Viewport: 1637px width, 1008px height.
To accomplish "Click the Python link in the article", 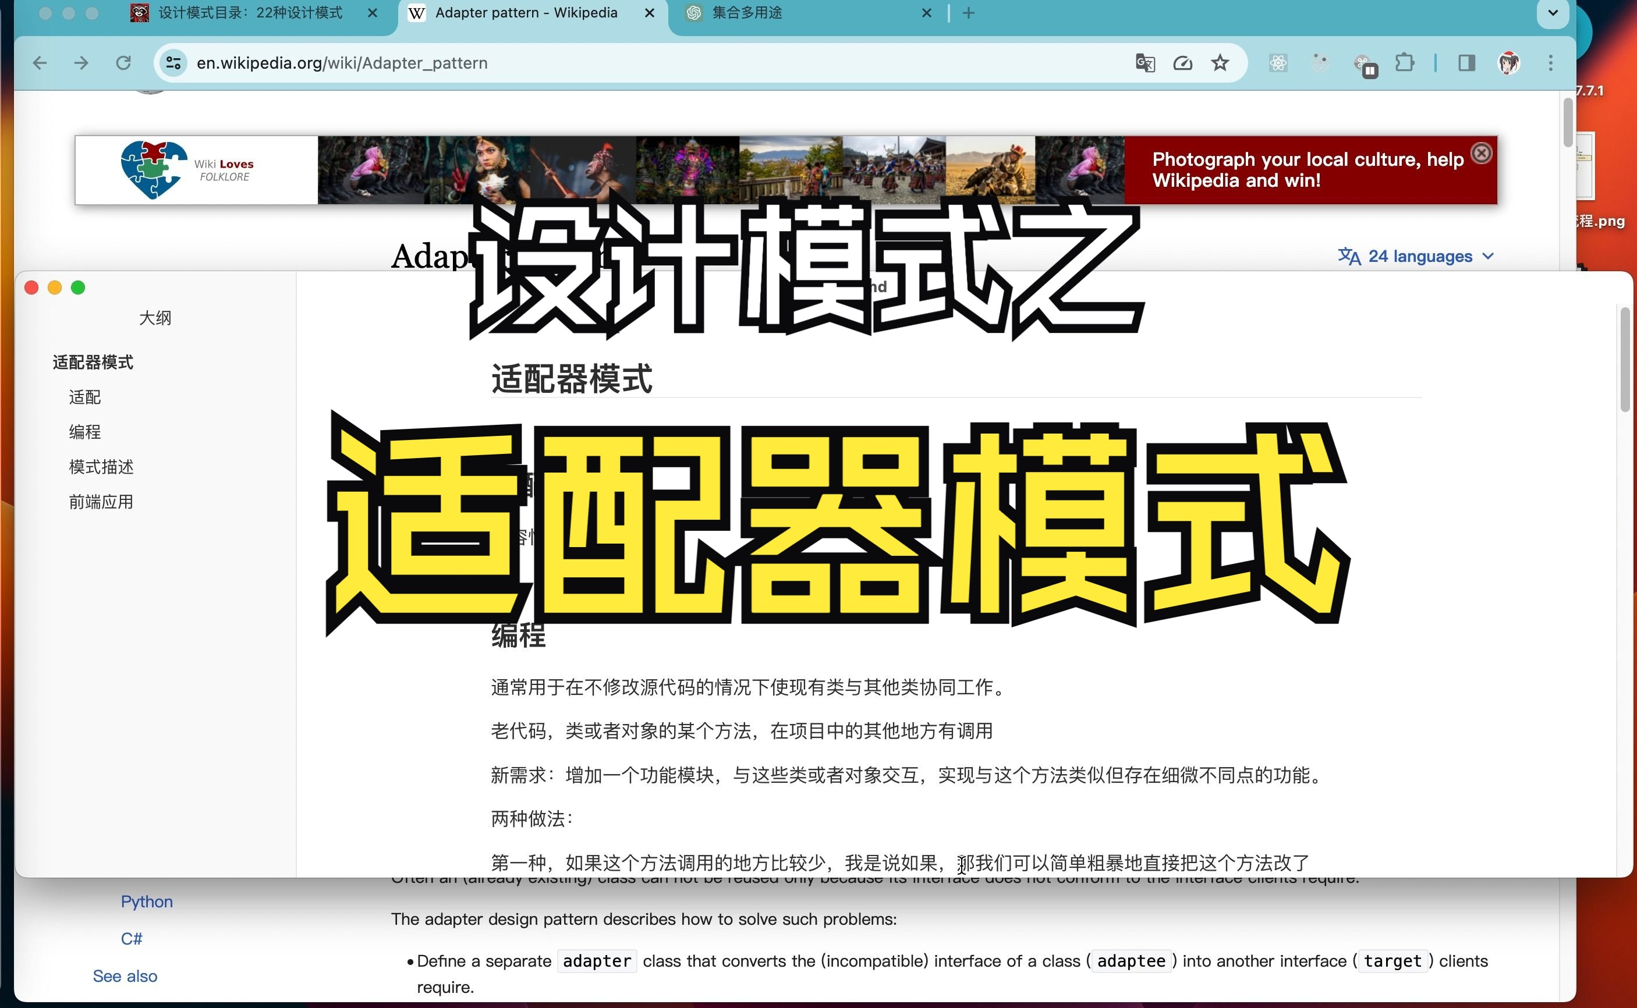I will tap(146, 901).
